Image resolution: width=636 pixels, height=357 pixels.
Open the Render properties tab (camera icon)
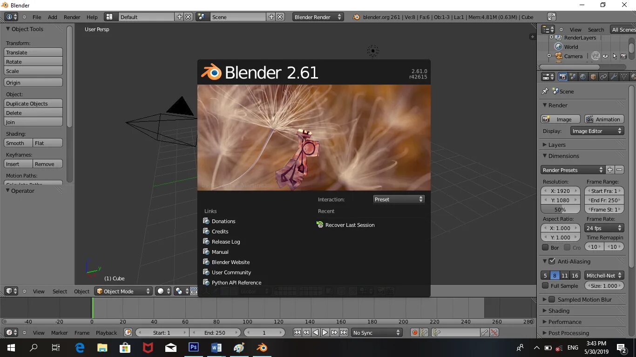point(563,76)
